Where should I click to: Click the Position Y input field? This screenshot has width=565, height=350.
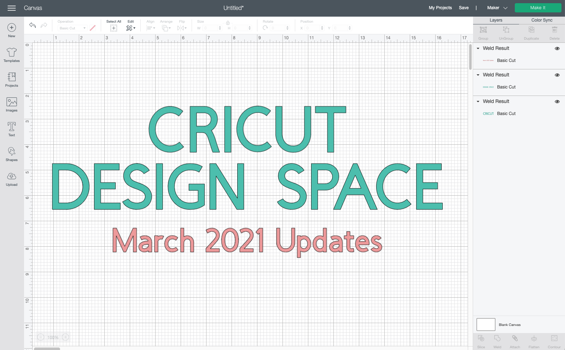click(340, 28)
